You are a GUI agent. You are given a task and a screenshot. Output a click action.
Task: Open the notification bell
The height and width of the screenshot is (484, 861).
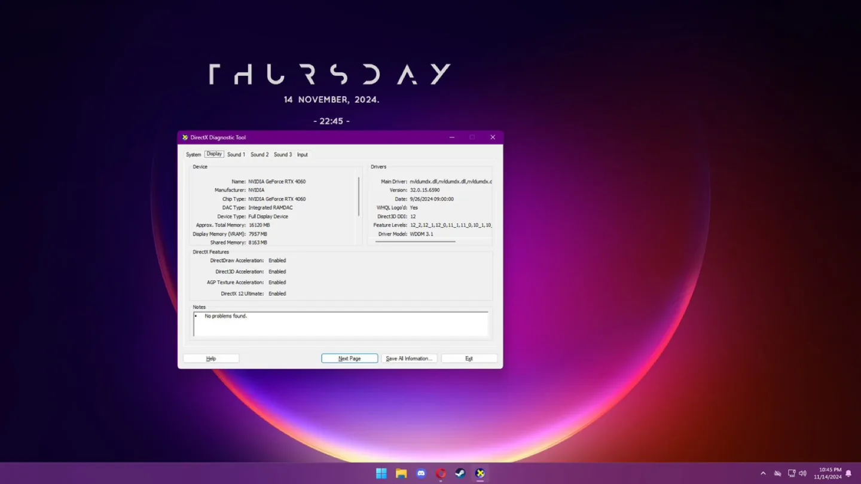pos(848,473)
